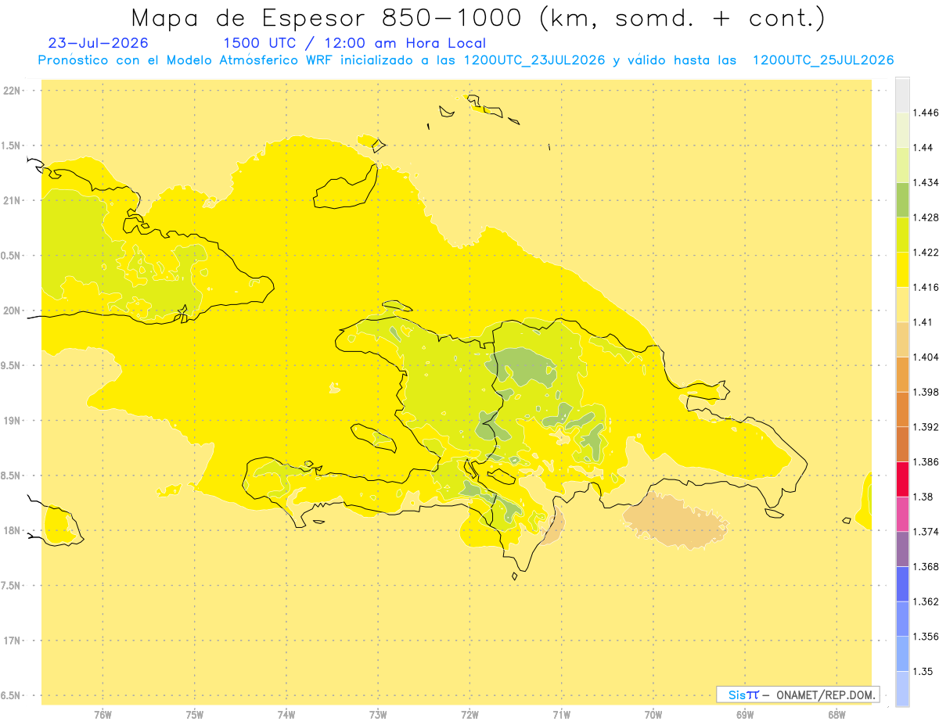Click the "1.362" colorbar value

[x=926, y=601]
